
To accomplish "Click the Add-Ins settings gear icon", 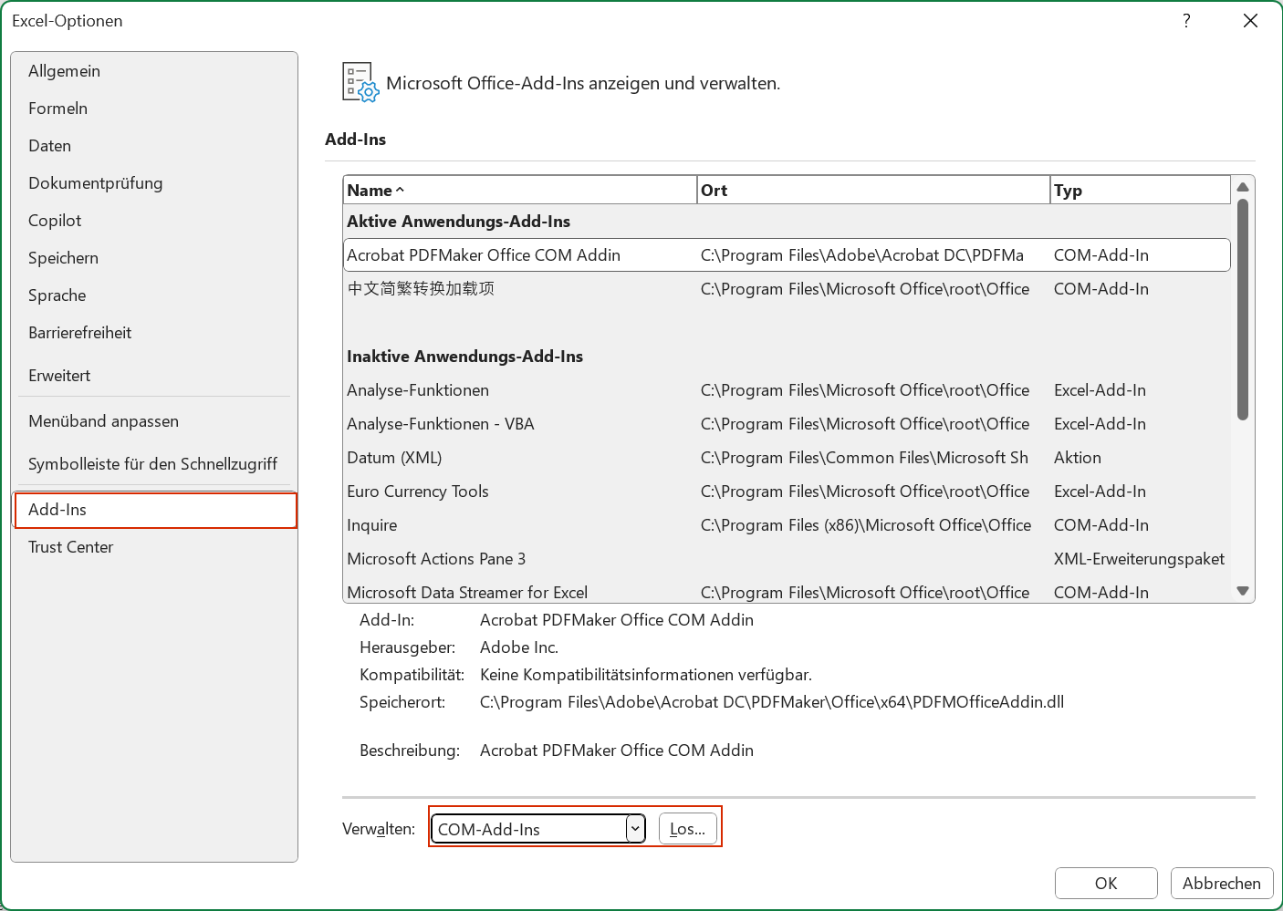I will coord(360,82).
